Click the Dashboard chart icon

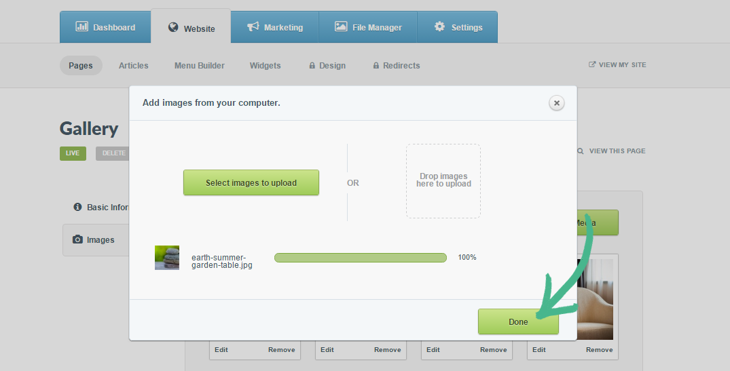(81, 27)
